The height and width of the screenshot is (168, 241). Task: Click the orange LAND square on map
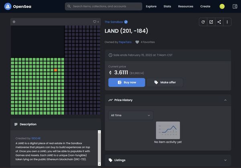(x=55, y=70)
